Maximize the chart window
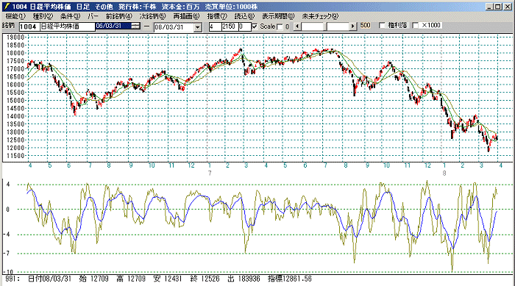 (498, 7)
